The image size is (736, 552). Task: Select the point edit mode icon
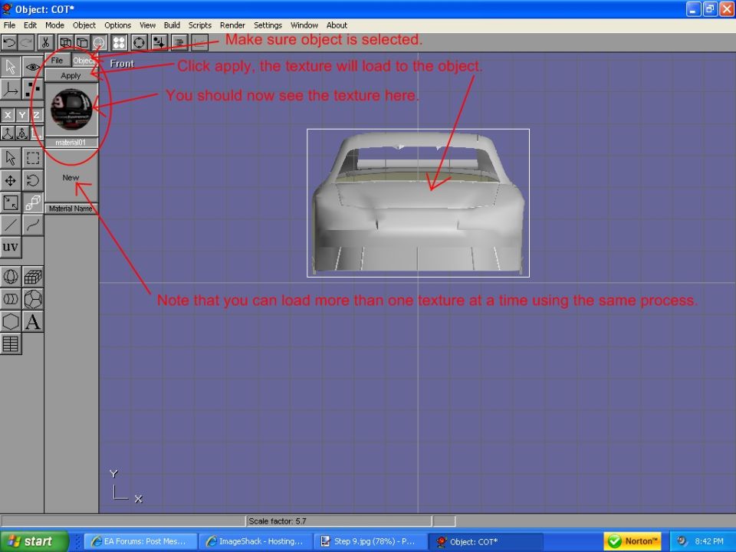(x=33, y=89)
